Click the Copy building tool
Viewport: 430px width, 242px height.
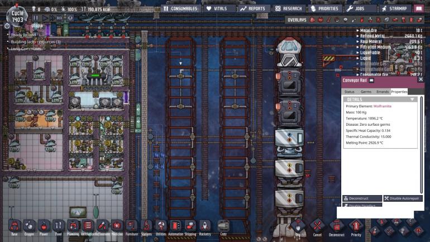click(223, 227)
